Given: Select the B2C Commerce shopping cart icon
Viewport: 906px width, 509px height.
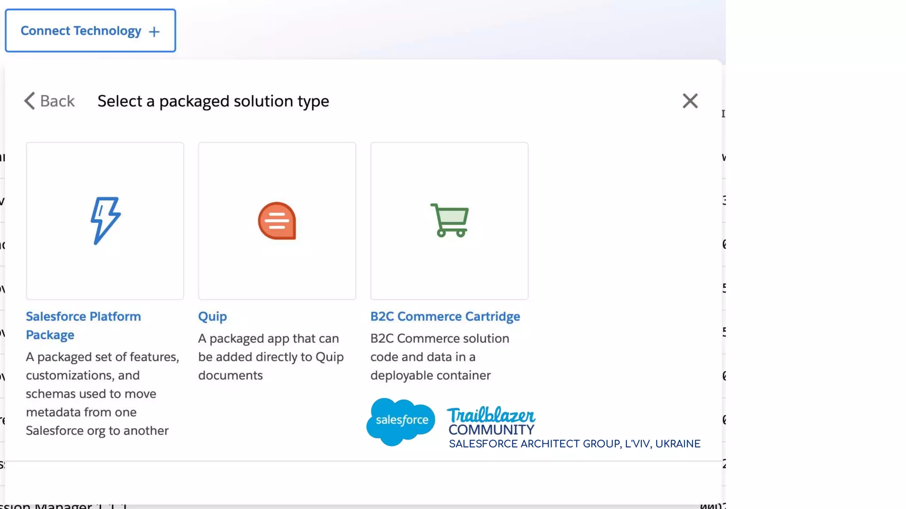Looking at the screenshot, I should [x=449, y=220].
